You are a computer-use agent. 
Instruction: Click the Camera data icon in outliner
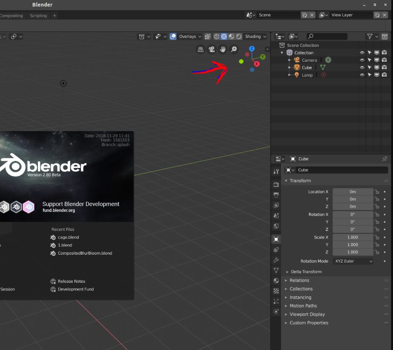328,60
